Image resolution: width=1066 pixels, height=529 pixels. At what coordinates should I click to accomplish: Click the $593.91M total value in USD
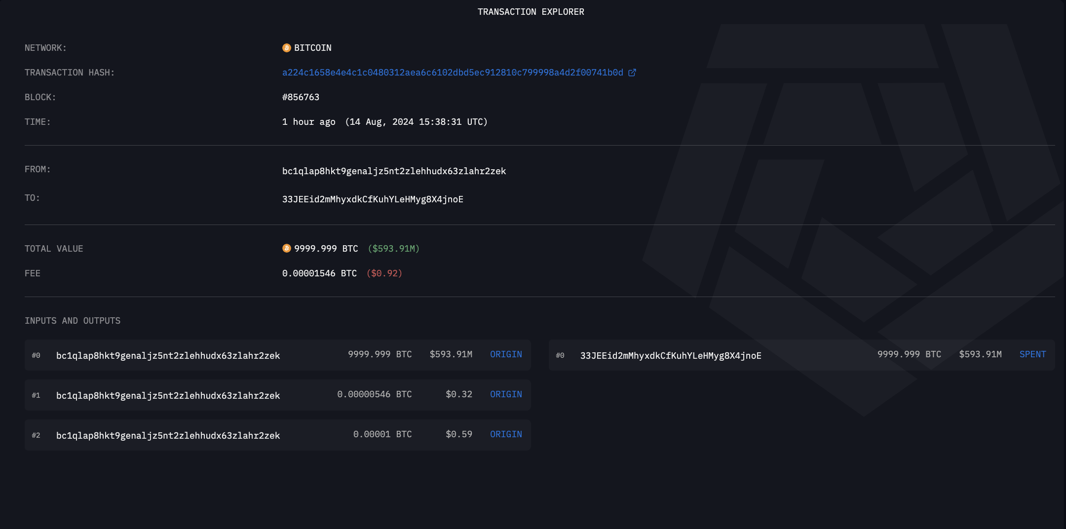pyautogui.click(x=393, y=249)
